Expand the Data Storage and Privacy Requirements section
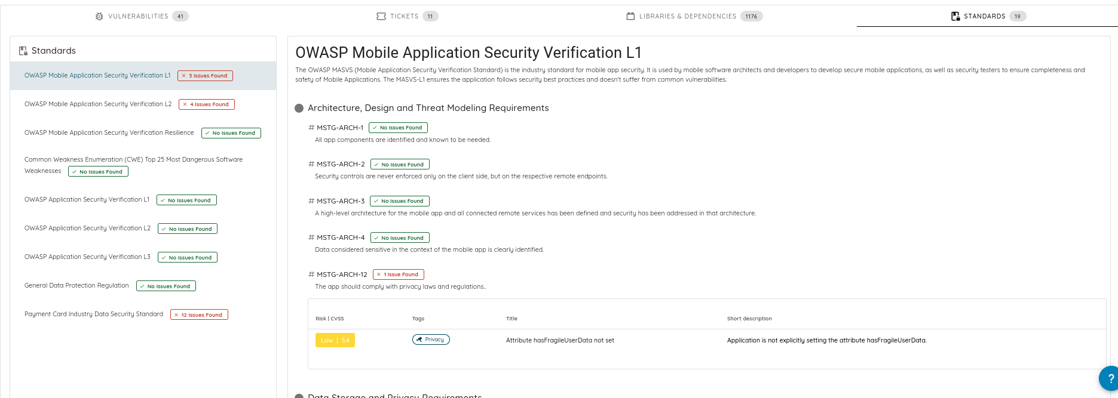Image resolution: width=1118 pixels, height=398 pixels. [299, 396]
